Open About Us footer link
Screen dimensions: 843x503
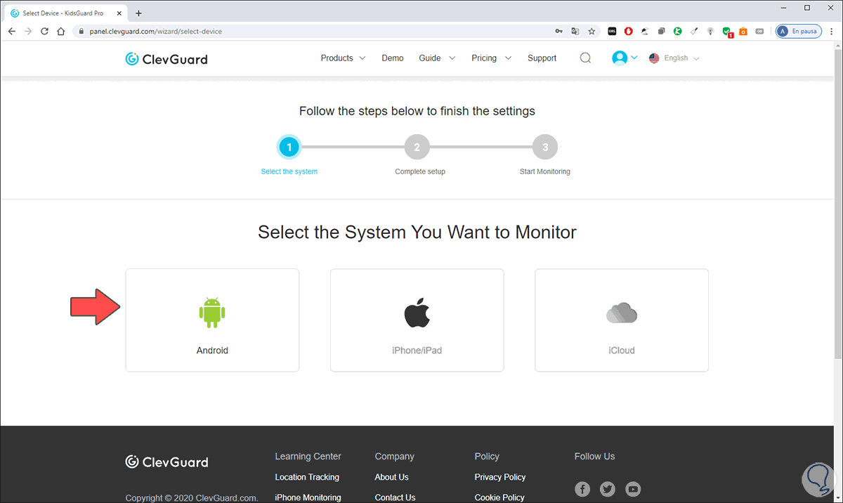coord(391,477)
